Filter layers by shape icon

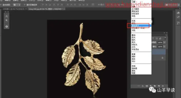(157, 38)
